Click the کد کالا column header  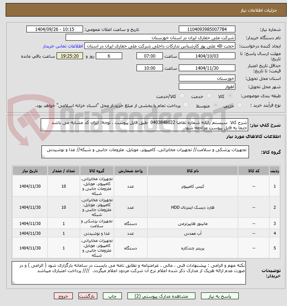[253, 171]
